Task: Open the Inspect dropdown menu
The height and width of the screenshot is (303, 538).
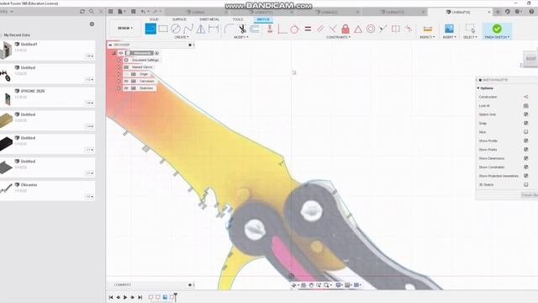Action: coord(427,37)
